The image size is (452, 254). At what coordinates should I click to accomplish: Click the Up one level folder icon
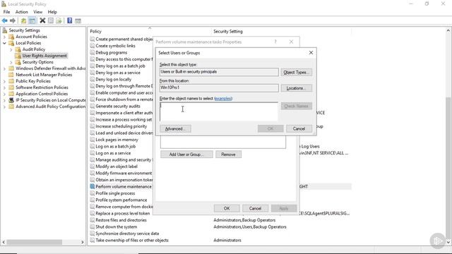tap(23, 20)
